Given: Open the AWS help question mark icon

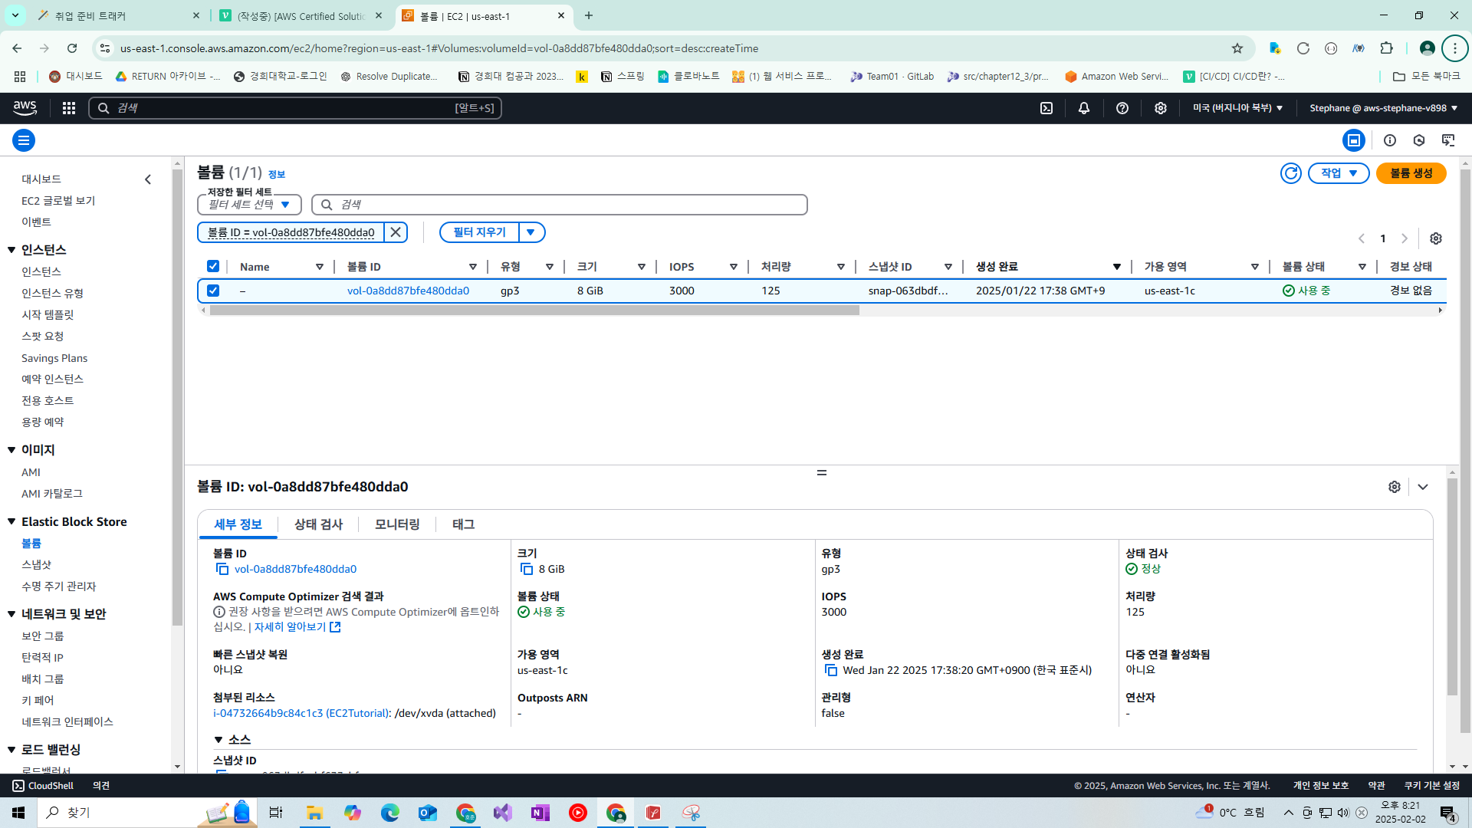Looking at the screenshot, I should click(x=1122, y=108).
